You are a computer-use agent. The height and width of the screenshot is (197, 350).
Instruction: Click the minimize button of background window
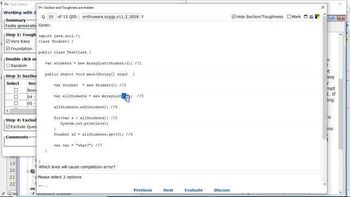coord(332,18)
